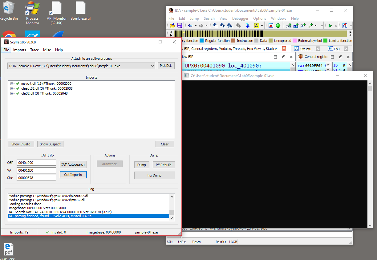
Task: Switch to the Structures tab in IDA
Action: 307,49
